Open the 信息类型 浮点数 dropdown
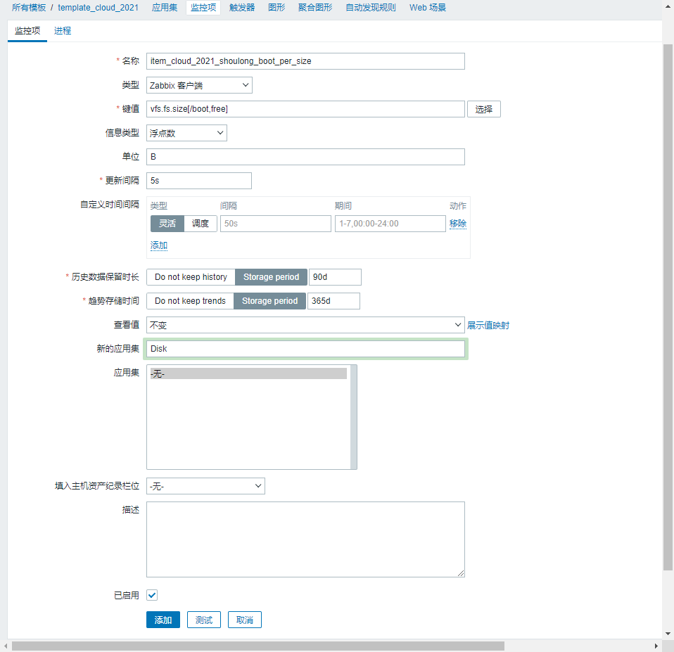 click(186, 133)
